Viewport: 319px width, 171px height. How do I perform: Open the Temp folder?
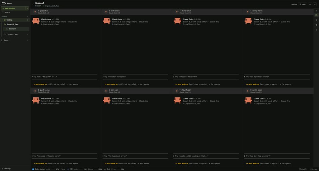pyautogui.click(x=15, y=40)
